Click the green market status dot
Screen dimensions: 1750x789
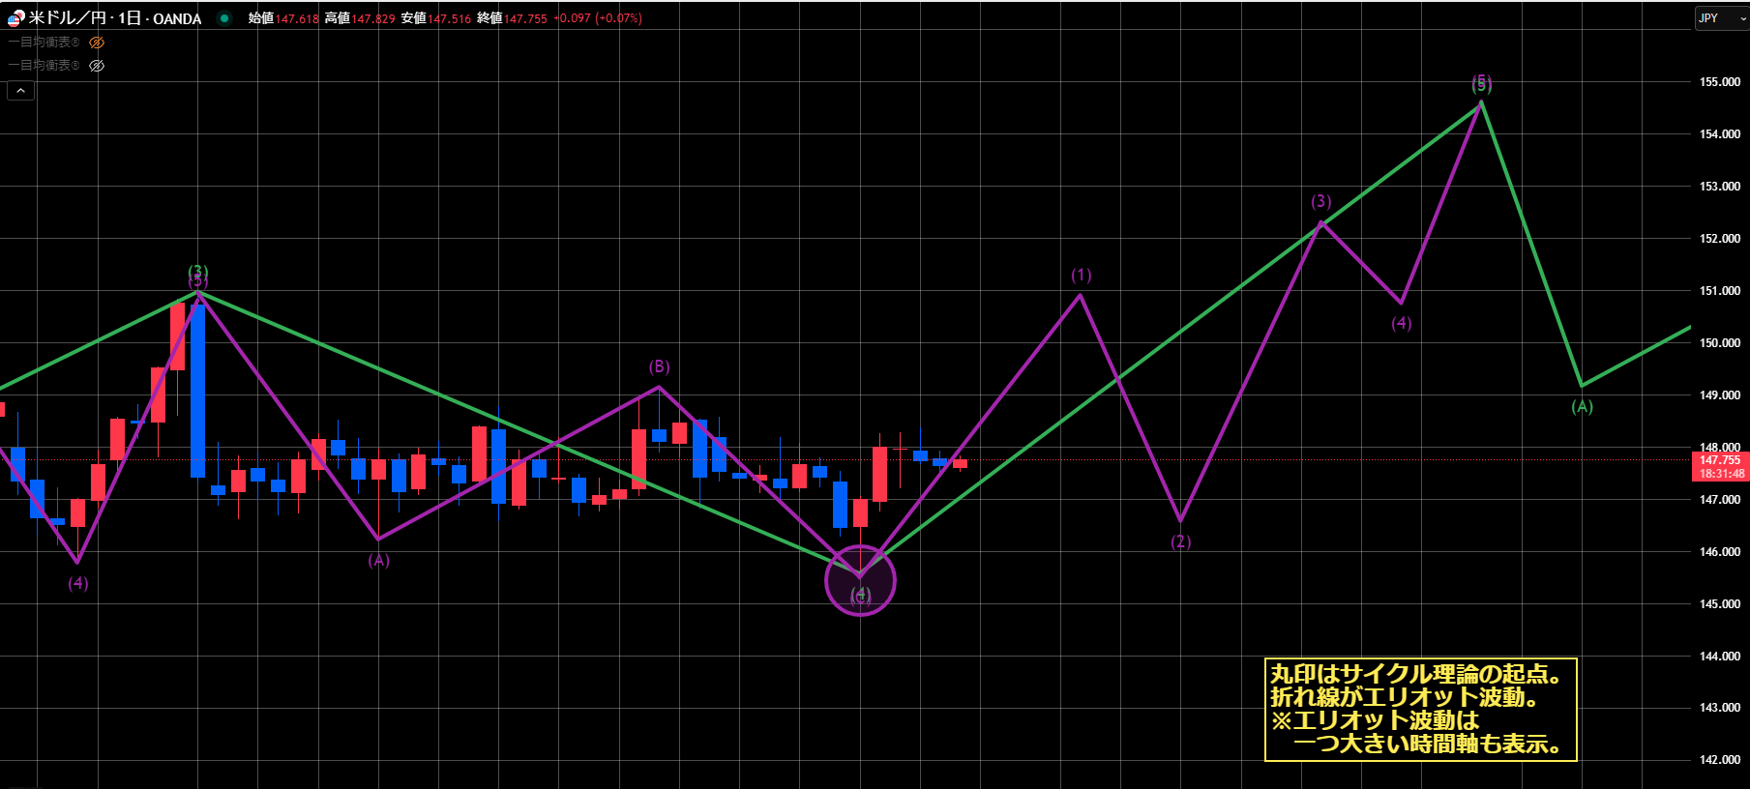click(x=224, y=18)
